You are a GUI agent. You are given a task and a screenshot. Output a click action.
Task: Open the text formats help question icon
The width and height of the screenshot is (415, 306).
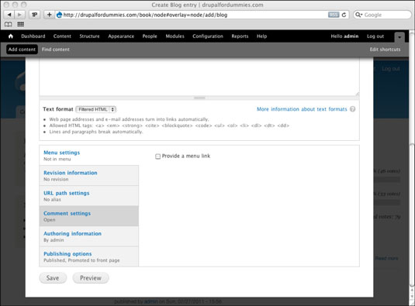(352, 109)
